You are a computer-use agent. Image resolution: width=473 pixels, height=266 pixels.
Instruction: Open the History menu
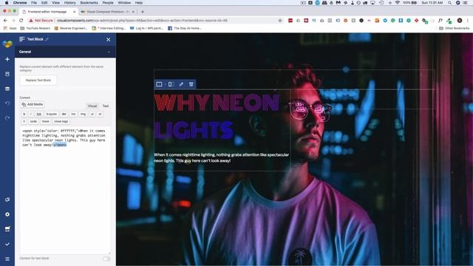[69, 3]
